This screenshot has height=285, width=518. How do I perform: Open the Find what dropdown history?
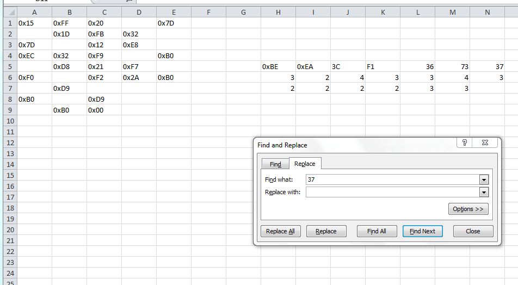484,179
